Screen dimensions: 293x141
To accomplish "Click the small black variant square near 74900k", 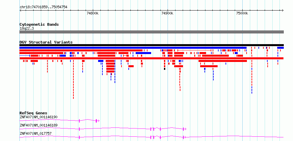I will (x=165, y=69).
